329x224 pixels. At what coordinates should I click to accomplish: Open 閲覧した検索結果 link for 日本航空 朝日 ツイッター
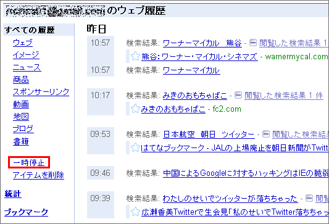click(x=301, y=135)
